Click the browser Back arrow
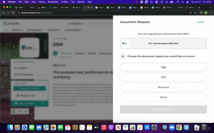 (3, 13)
